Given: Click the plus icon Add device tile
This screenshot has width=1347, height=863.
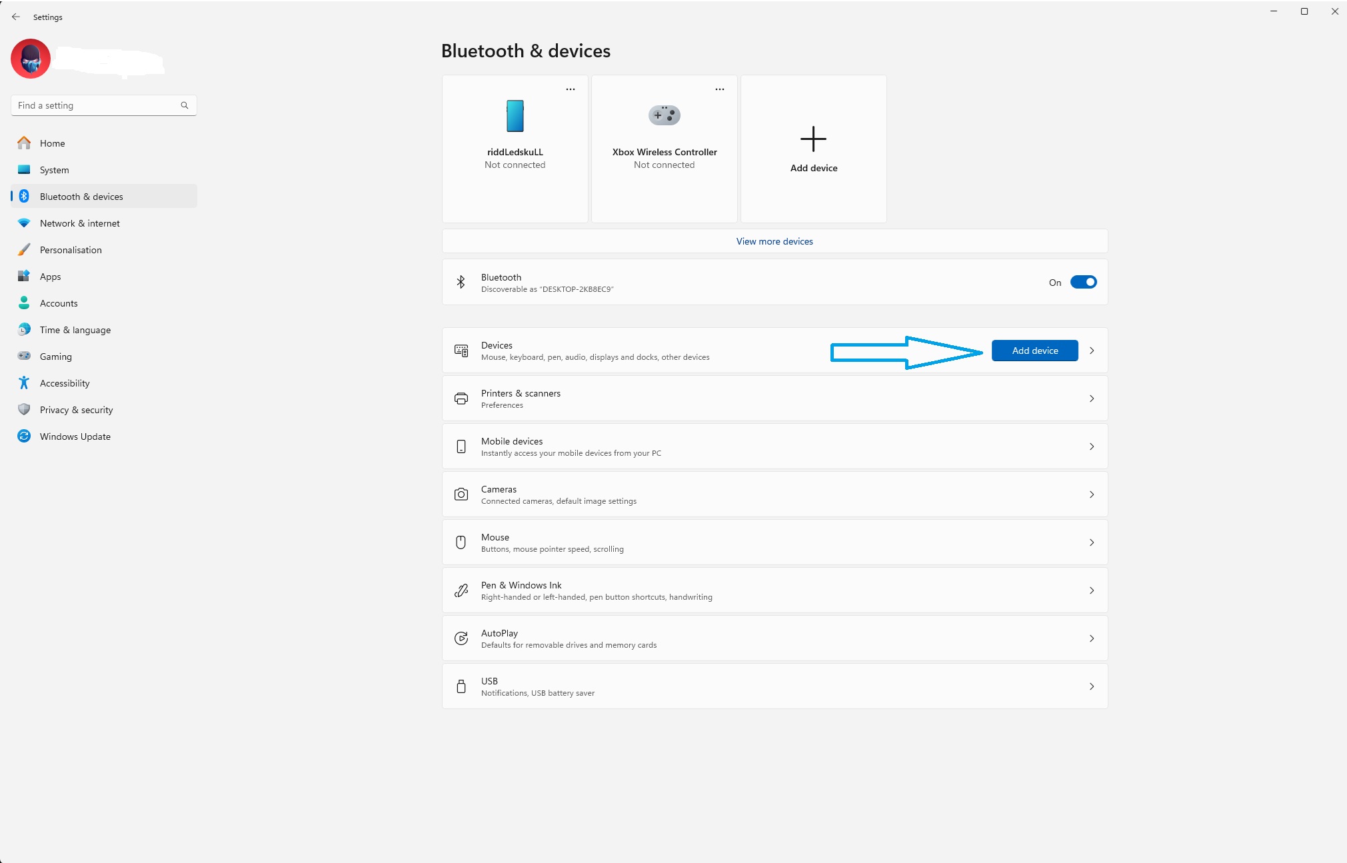Looking at the screenshot, I should [x=813, y=139].
